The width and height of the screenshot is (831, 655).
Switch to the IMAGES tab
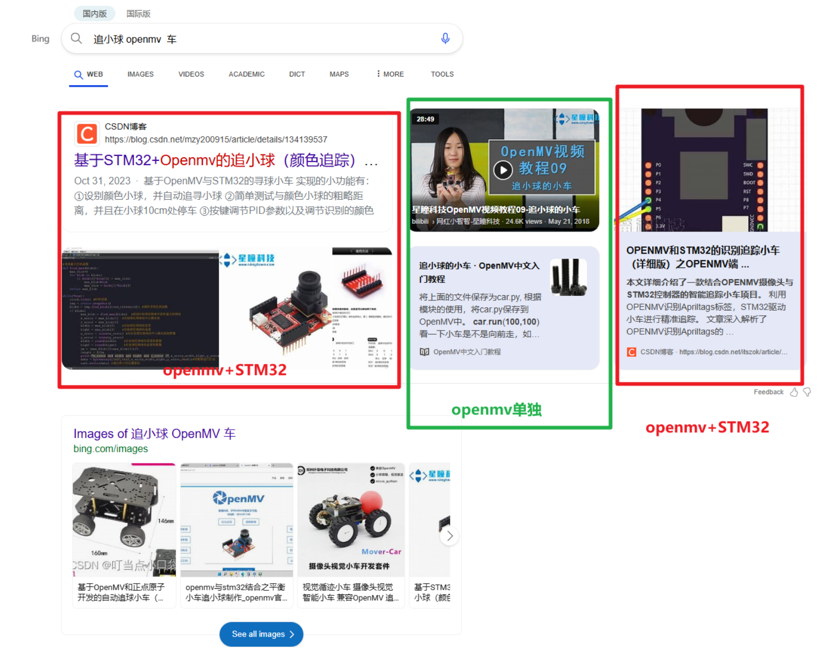[x=140, y=74]
